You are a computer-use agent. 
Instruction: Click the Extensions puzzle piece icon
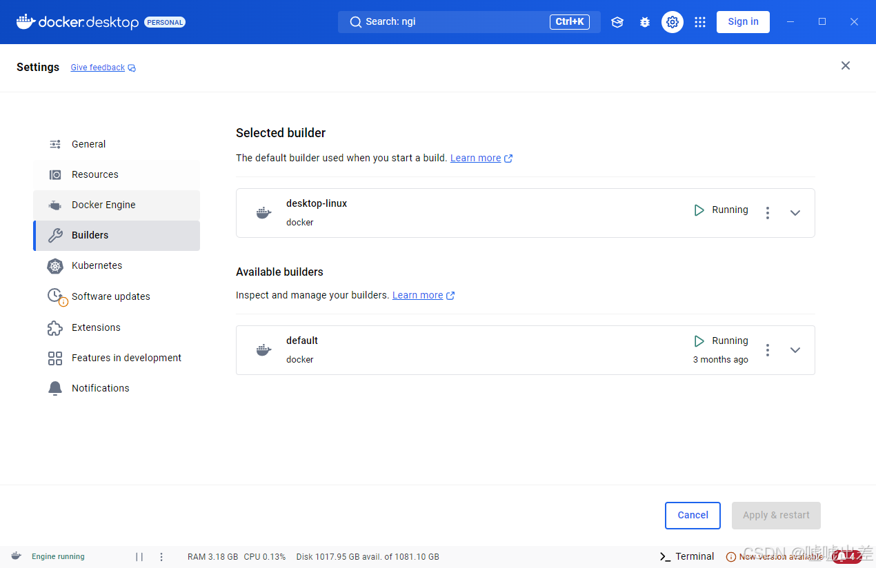point(55,328)
